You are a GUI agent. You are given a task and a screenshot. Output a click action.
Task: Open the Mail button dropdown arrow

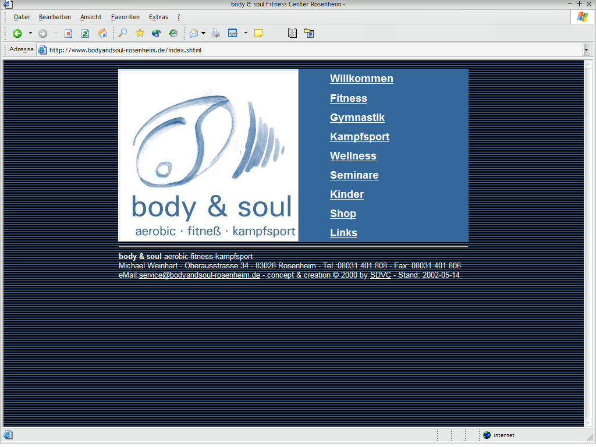click(203, 33)
